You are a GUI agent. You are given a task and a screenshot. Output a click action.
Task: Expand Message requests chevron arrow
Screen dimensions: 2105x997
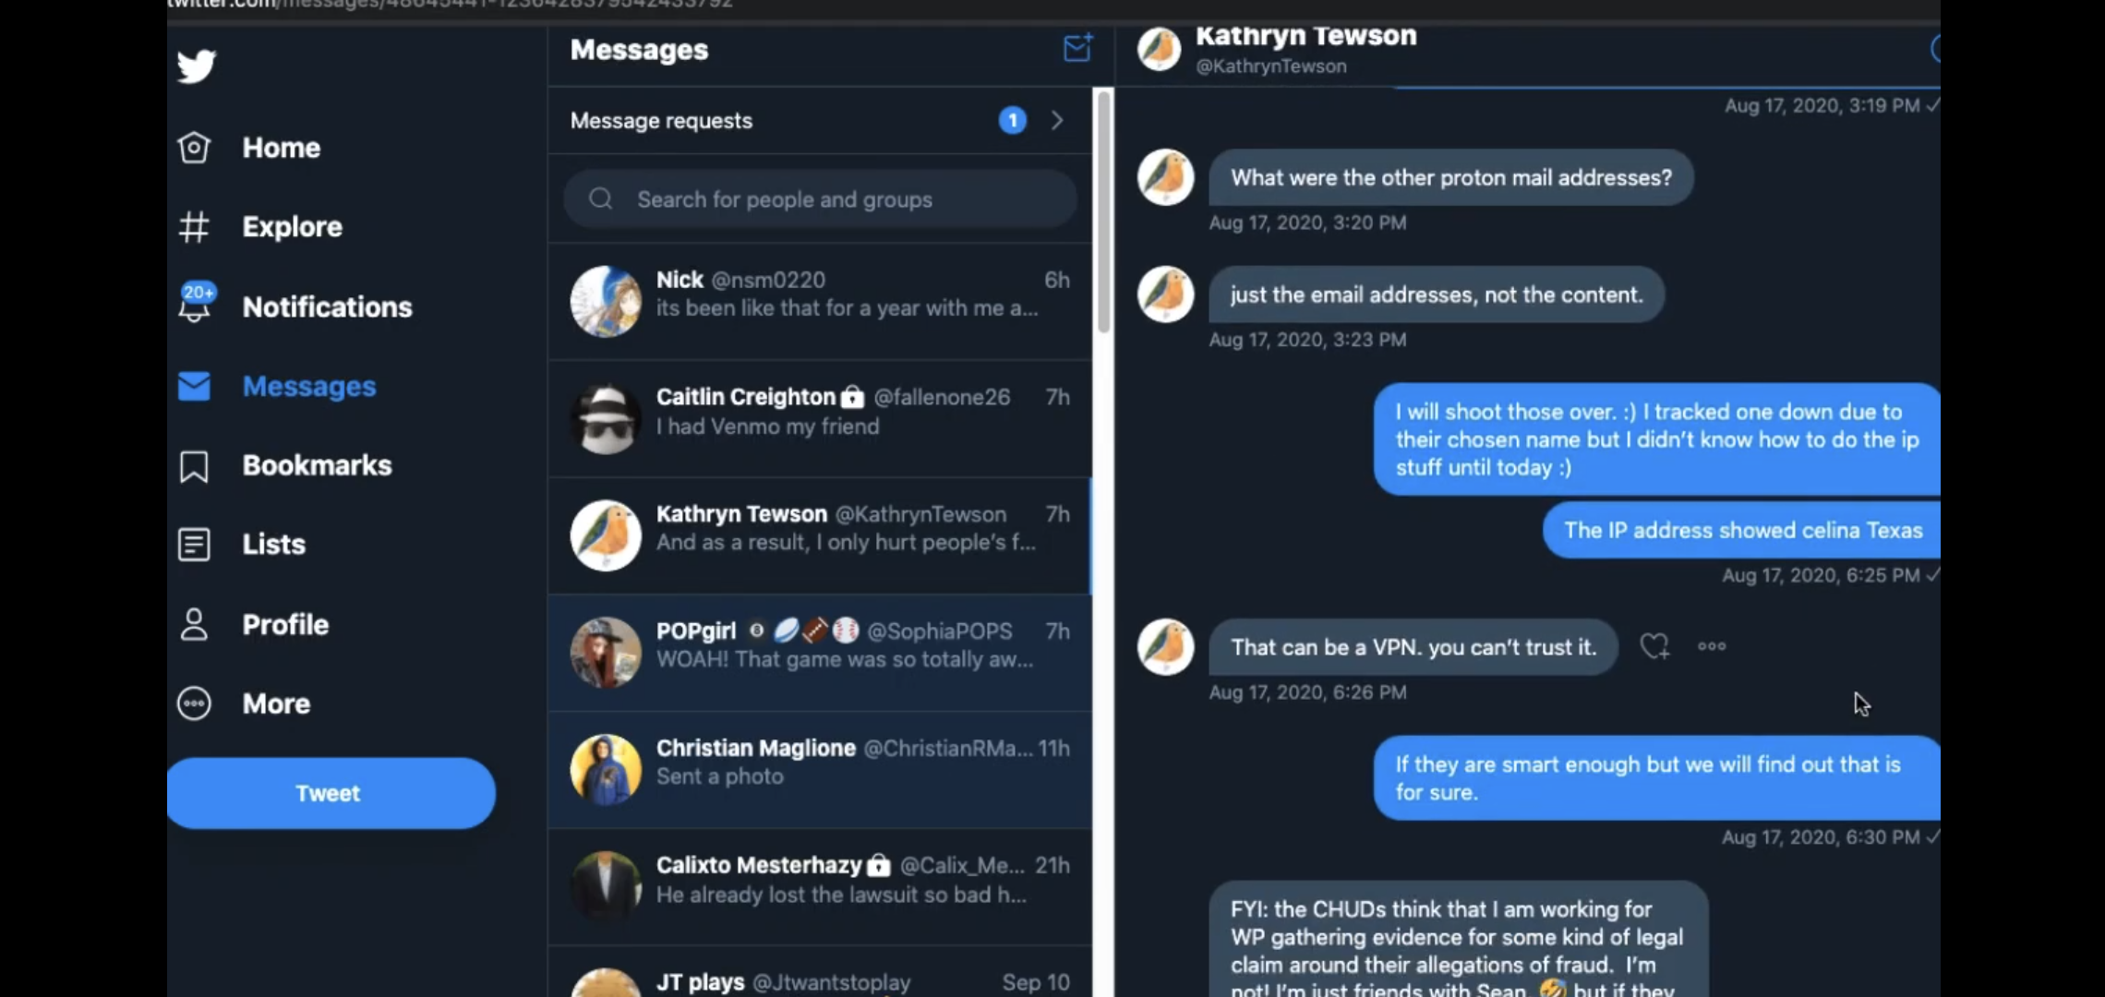click(1058, 121)
